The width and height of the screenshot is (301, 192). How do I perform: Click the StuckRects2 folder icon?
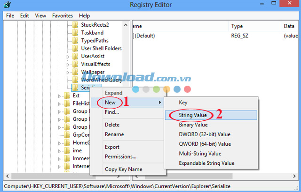pyautogui.click(x=75, y=25)
